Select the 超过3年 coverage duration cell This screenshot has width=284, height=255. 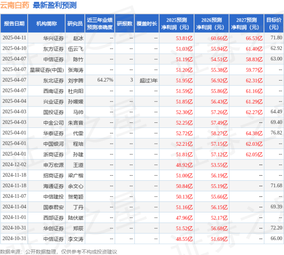click(148, 81)
